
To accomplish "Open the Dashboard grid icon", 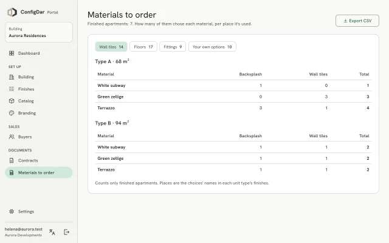I will point(12,53).
